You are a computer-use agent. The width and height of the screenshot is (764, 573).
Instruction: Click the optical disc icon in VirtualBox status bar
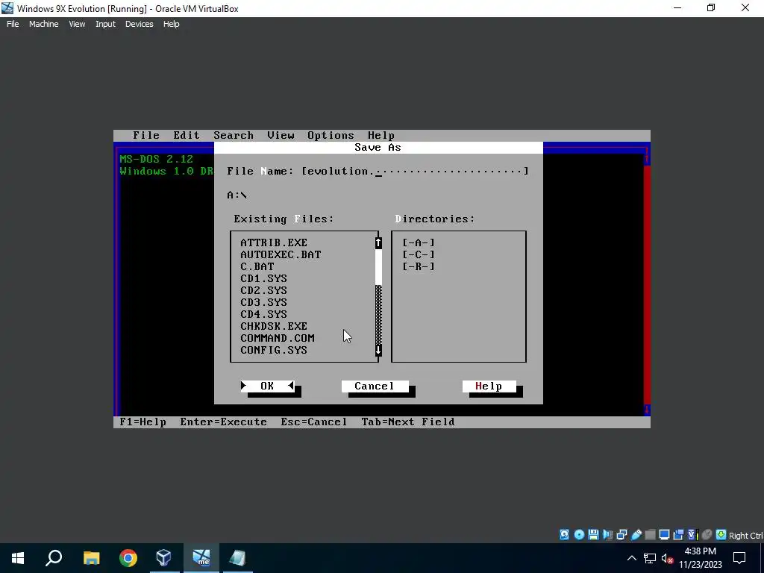pyautogui.click(x=579, y=534)
